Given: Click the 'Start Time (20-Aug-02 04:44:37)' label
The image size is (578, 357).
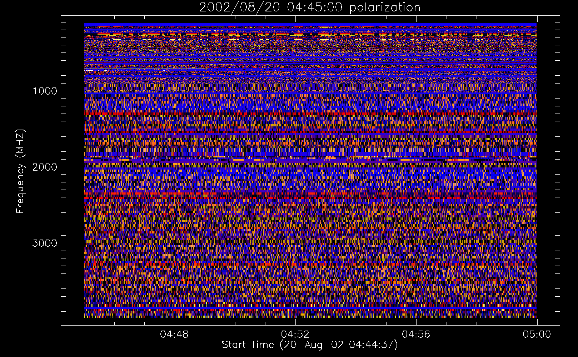Looking at the screenshot, I should point(310,345).
